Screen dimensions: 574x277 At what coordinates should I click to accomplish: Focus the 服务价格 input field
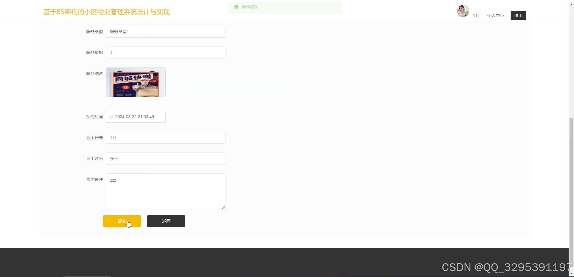pyautogui.click(x=165, y=53)
